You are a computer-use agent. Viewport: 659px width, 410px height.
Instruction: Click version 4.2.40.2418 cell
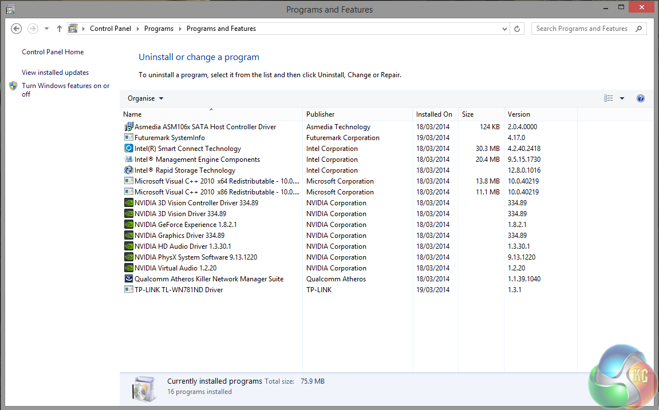(524, 149)
